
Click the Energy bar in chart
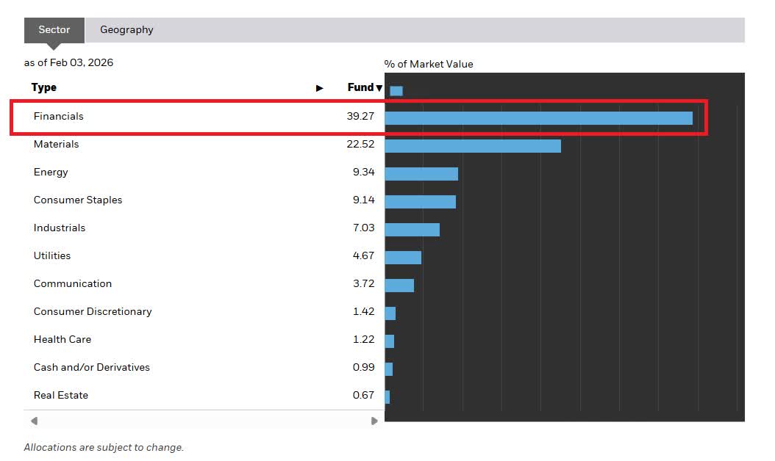[x=421, y=174]
